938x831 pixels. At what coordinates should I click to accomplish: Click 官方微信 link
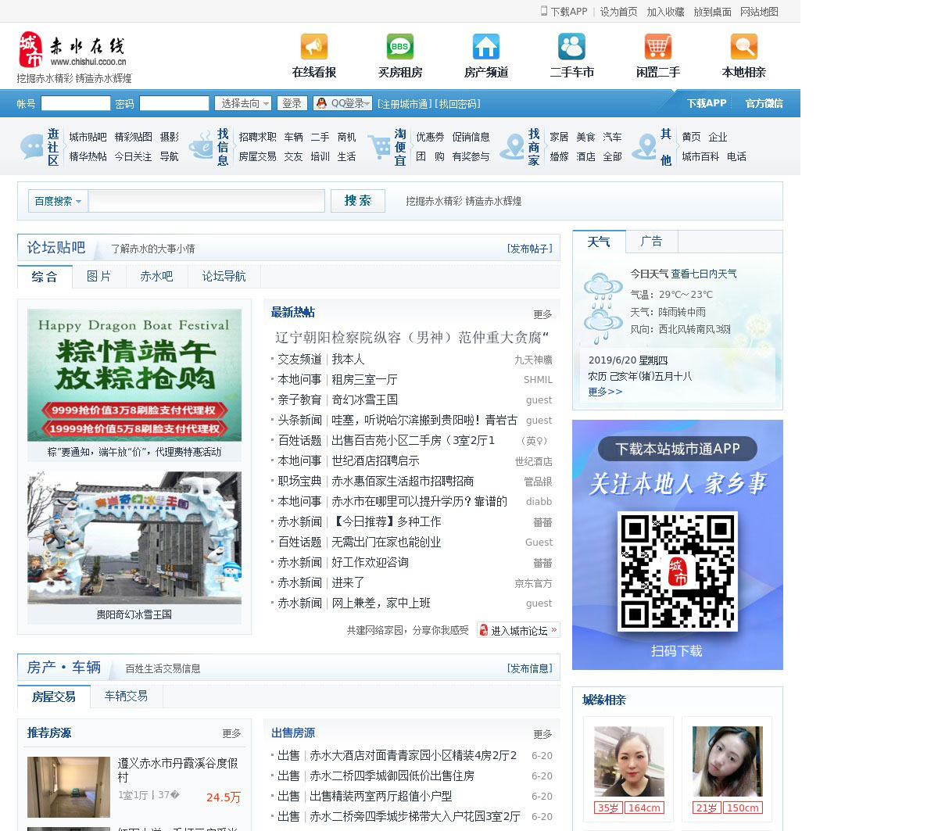(764, 103)
